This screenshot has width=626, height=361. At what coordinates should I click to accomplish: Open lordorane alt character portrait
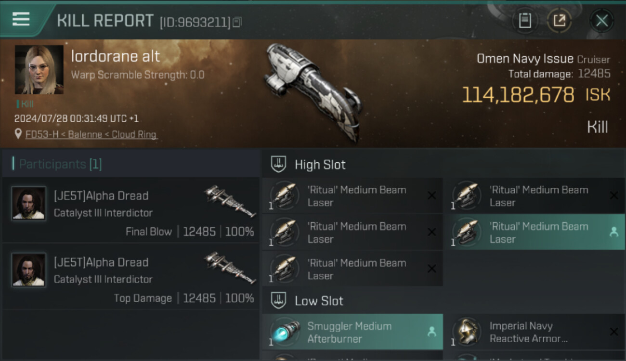pyautogui.click(x=39, y=70)
